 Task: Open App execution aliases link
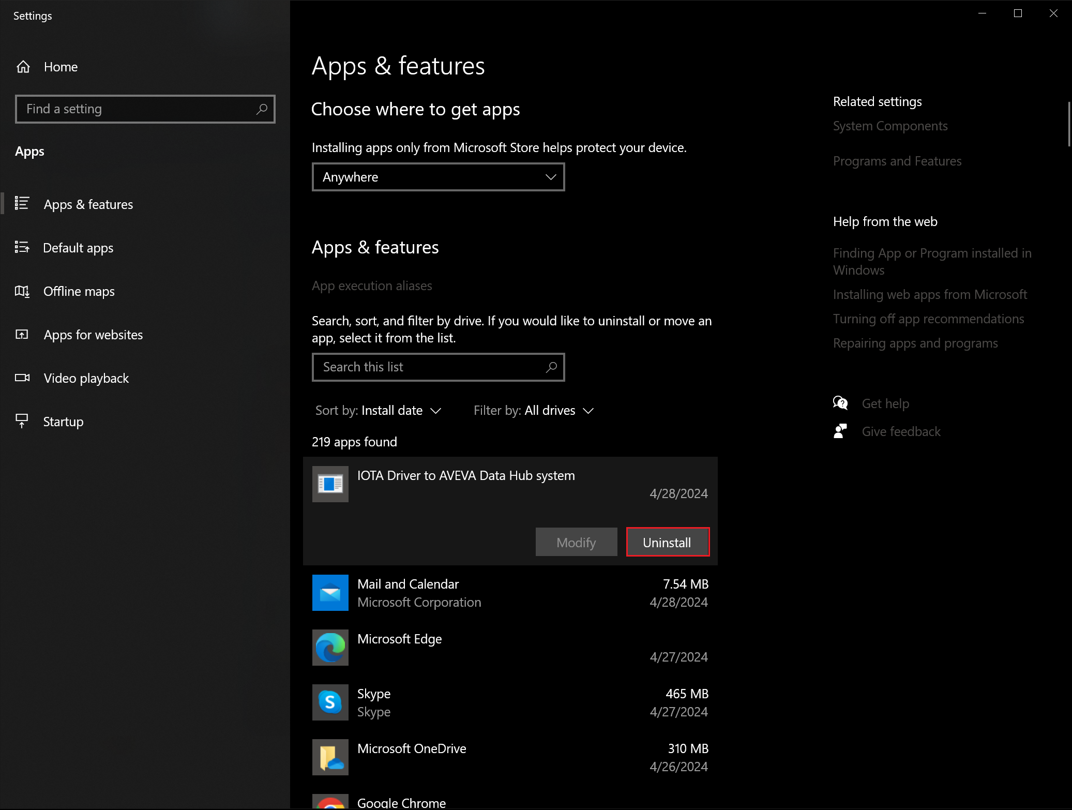(372, 286)
